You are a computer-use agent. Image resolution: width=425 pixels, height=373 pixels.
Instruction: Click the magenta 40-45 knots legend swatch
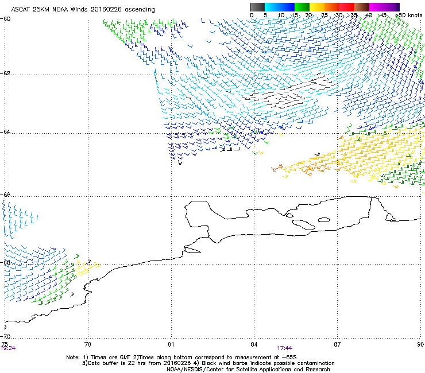pos(377,7)
